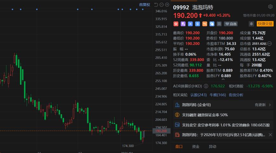Click the 每手 200股 value

(x=257, y=65)
